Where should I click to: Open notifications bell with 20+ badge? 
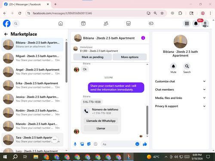click(196, 24)
